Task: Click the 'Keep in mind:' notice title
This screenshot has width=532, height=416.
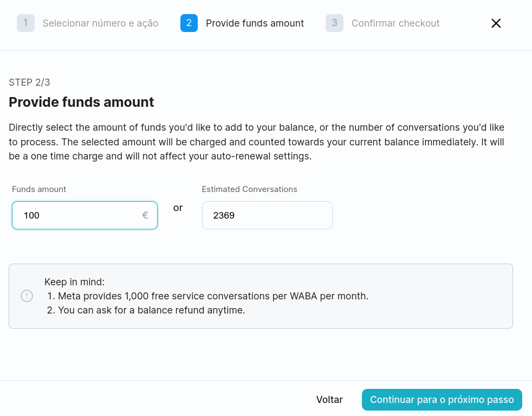Action: pos(75,282)
